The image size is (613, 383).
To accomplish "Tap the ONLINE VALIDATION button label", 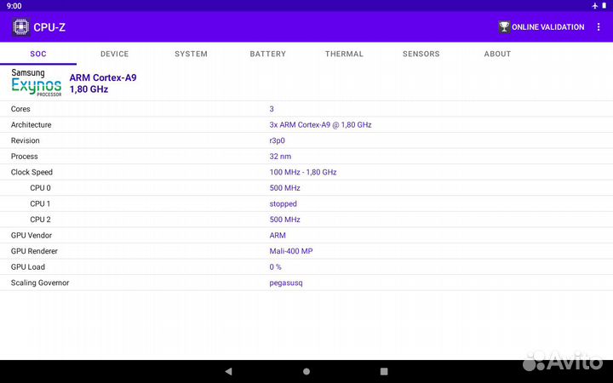I will point(547,27).
